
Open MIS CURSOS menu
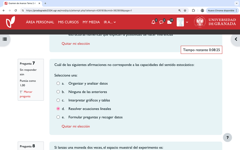pos(68,22)
